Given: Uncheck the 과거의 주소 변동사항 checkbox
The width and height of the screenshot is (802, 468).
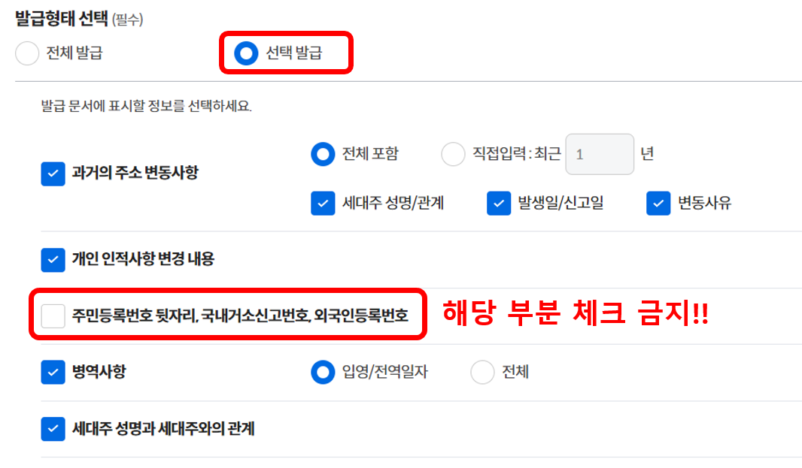Looking at the screenshot, I should (x=53, y=174).
